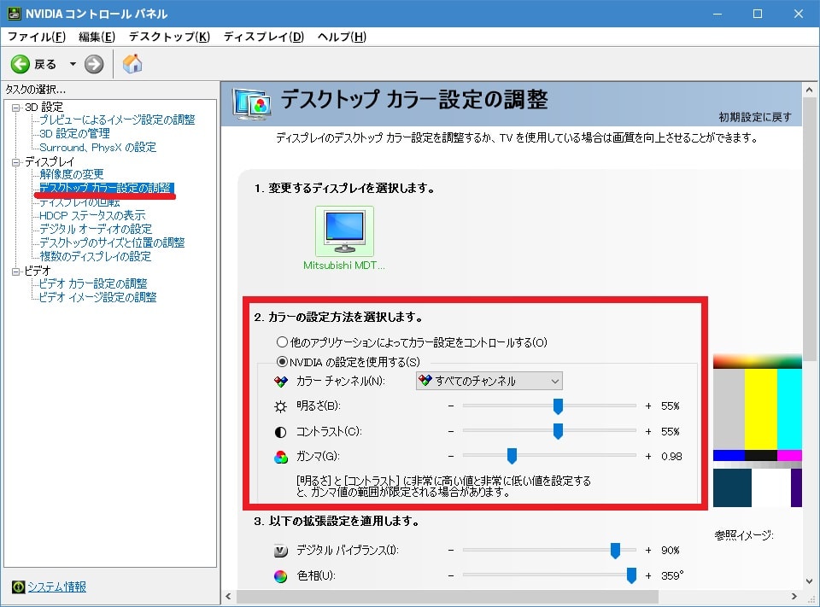This screenshot has width=820, height=607.
Task: Click the vertical scrollbar down arrow
Action: 810,581
